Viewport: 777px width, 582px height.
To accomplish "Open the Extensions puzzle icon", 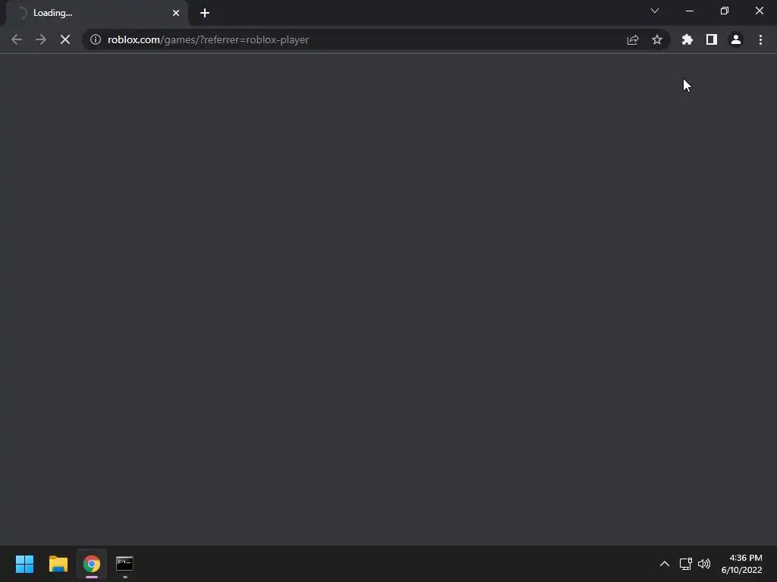I will click(x=687, y=39).
